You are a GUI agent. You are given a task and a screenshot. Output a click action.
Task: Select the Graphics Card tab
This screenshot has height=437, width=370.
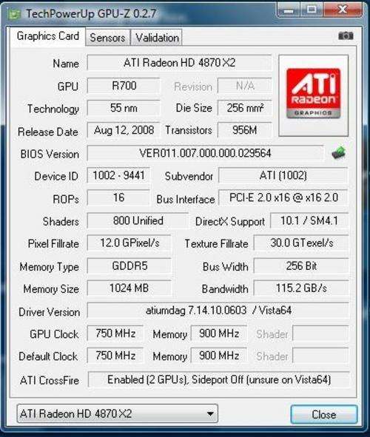tap(48, 36)
